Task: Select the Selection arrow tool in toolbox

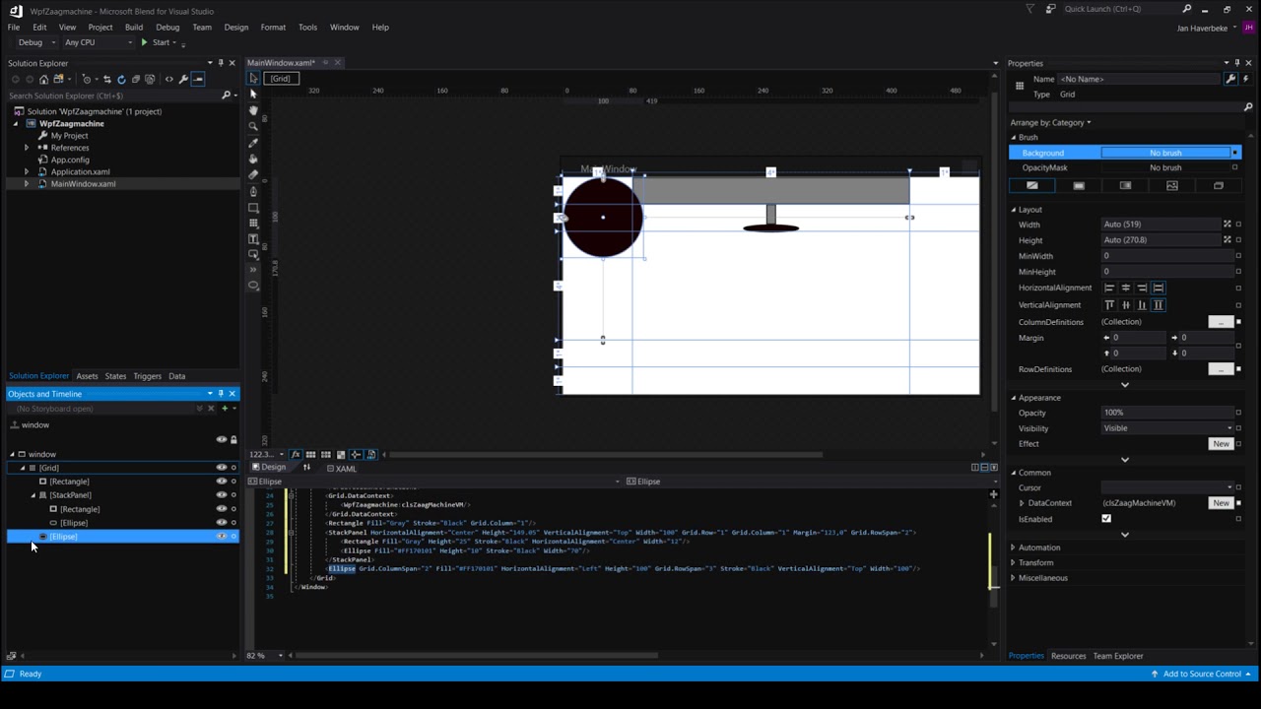Action: 253,78
